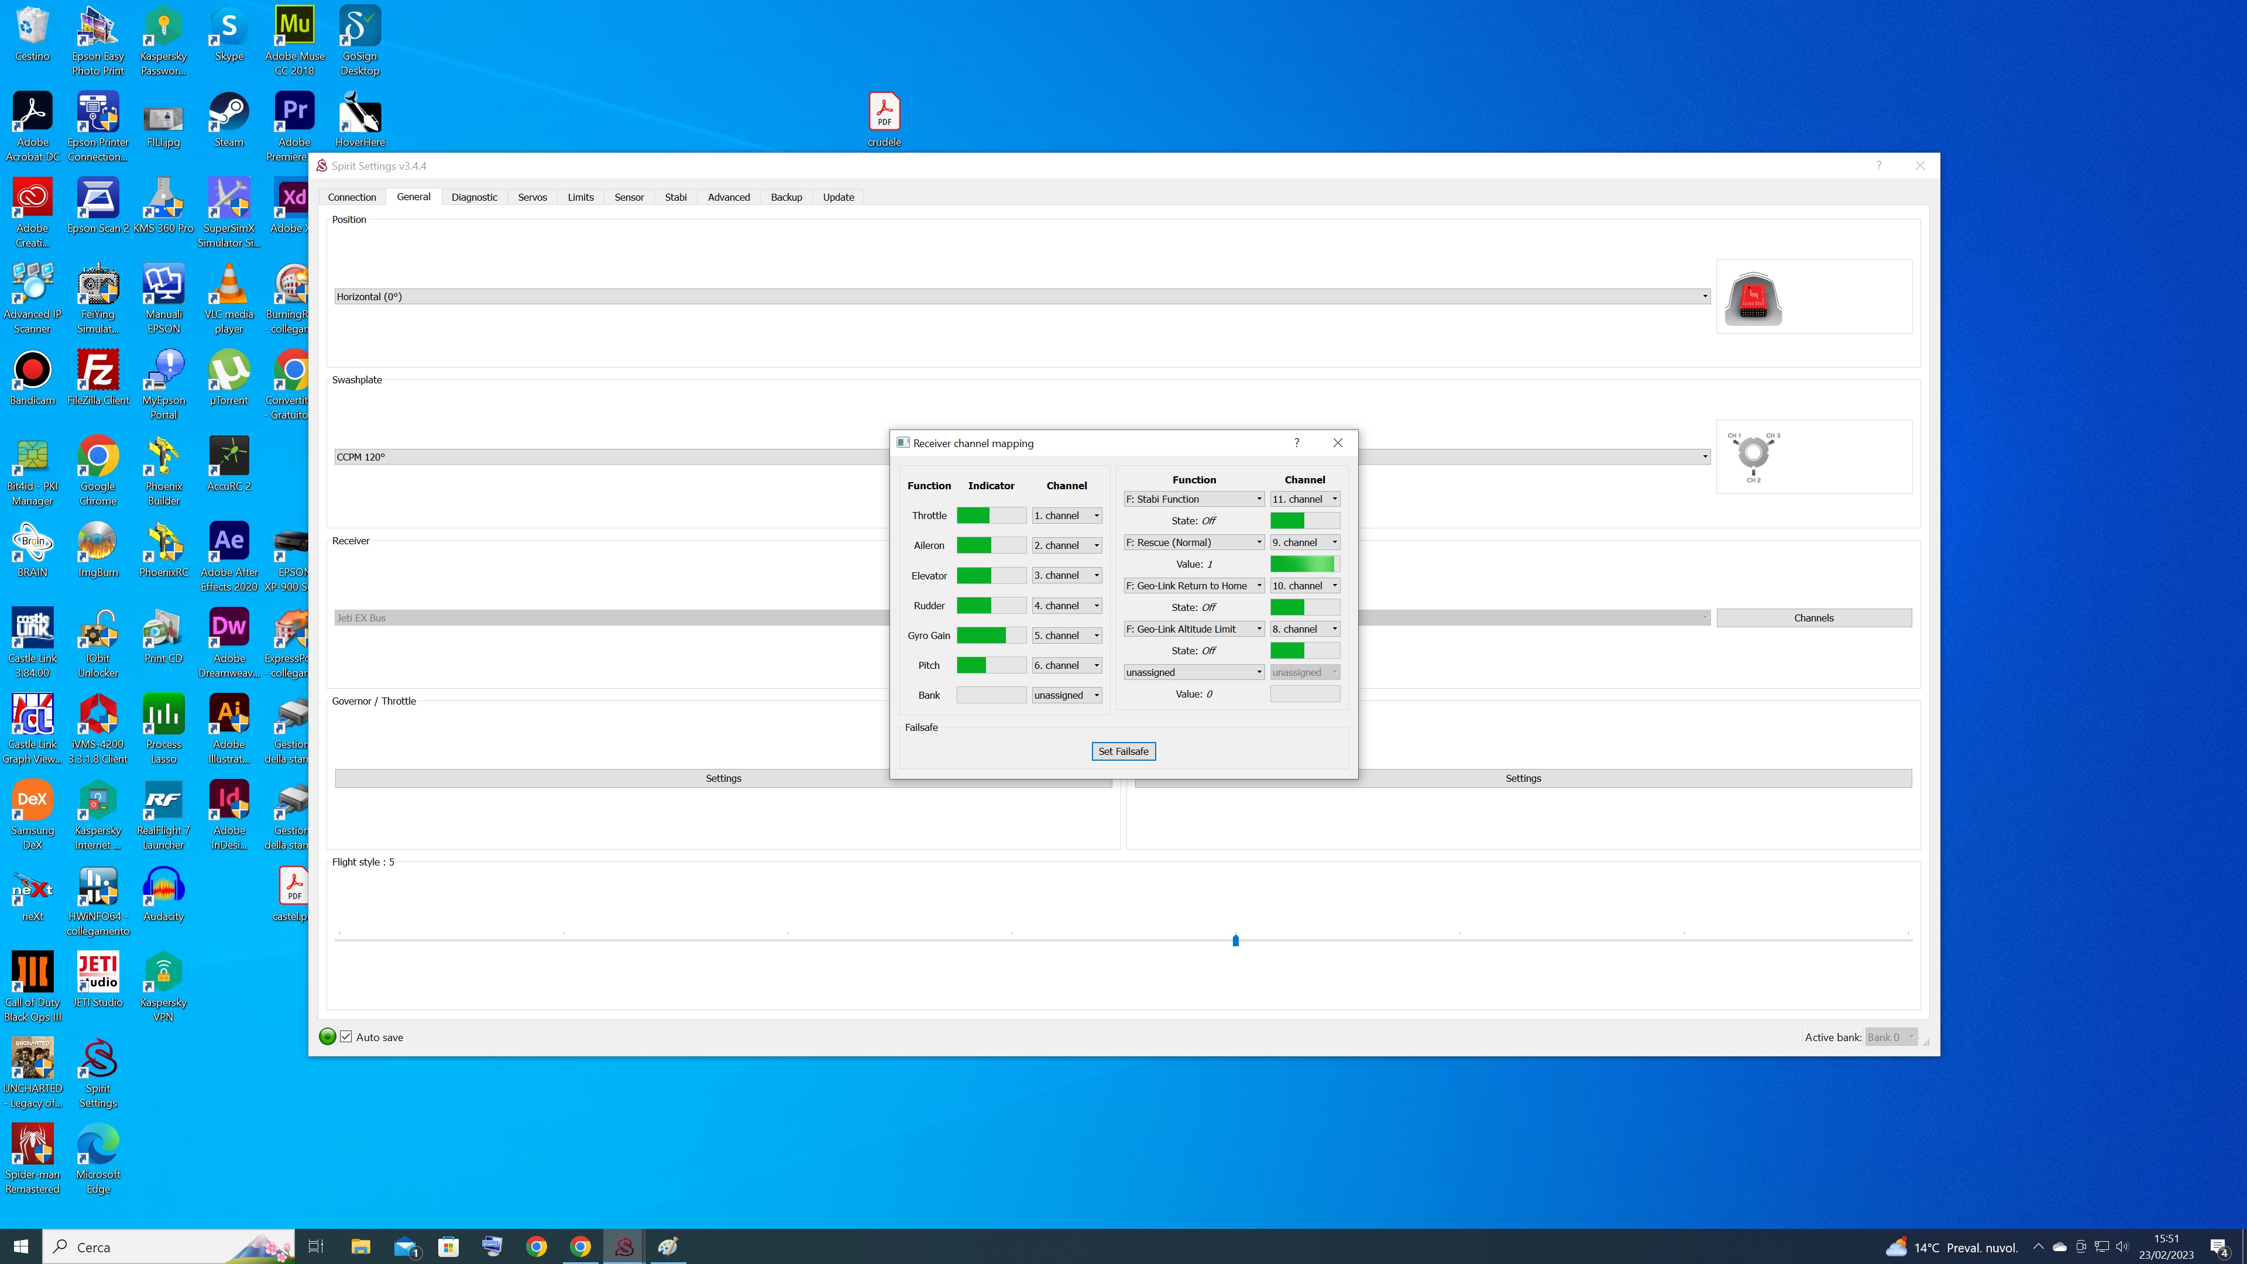2247x1264 pixels.
Task: Switch to the Diagnostic tab
Action: (x=473, y=197)
